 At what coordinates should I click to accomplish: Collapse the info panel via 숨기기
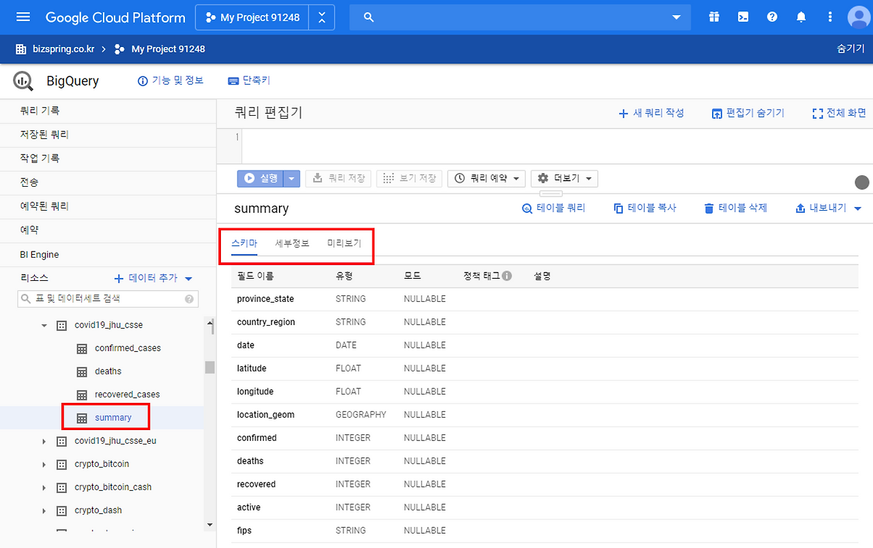[850, 48]
